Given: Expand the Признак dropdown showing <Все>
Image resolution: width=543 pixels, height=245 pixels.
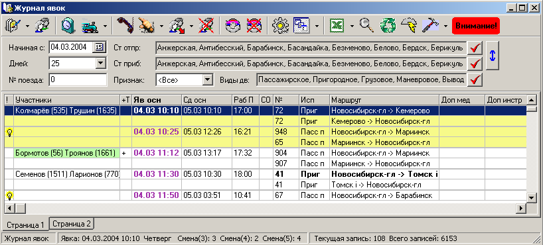Looking at the screenshot, I should [x=207, y=80].
